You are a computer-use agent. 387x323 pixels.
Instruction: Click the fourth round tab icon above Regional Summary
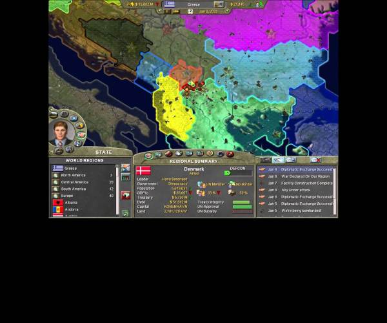point(179,154)
